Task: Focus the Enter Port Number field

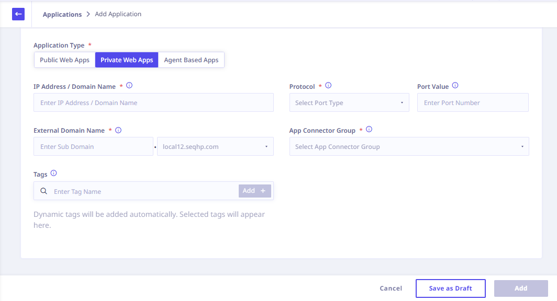Action: coord(473,102)
